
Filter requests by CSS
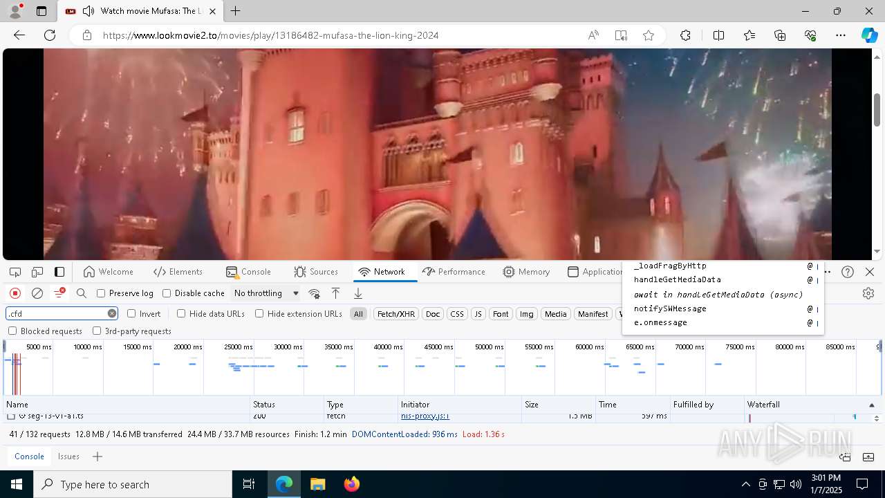click(x=457, y=314)
